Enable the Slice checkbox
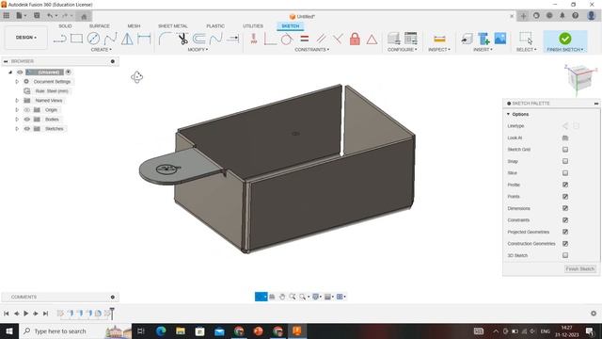The height and width of the screenshot is (339, 602). click(x=565, y=173)
